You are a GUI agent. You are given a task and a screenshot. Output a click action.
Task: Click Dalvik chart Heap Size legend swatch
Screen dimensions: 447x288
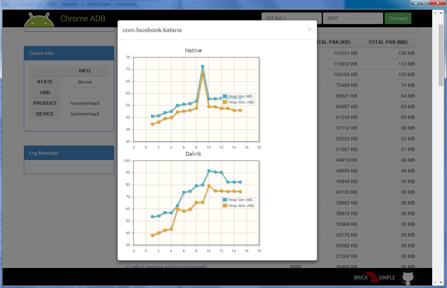coord(225,200)
